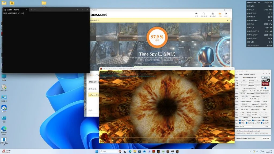The image size is (274, 154).
Task: Click the taskbar search box
Action: (x=111, y=151)
